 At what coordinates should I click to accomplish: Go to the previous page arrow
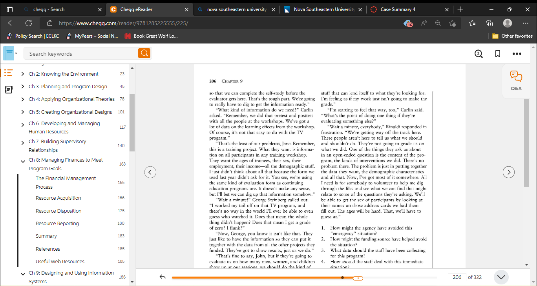point(150,172)
